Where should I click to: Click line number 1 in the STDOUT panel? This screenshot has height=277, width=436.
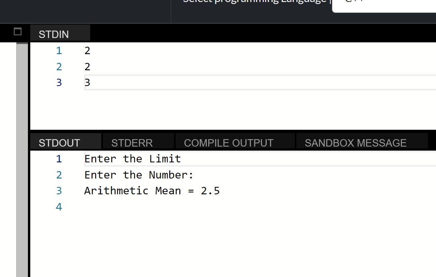59,158
